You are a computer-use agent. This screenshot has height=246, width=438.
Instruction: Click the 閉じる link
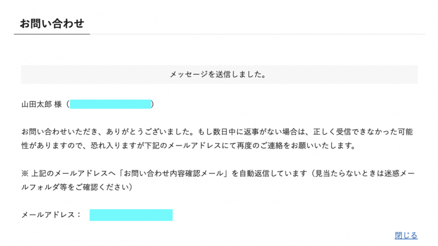(x=406, y=235)
